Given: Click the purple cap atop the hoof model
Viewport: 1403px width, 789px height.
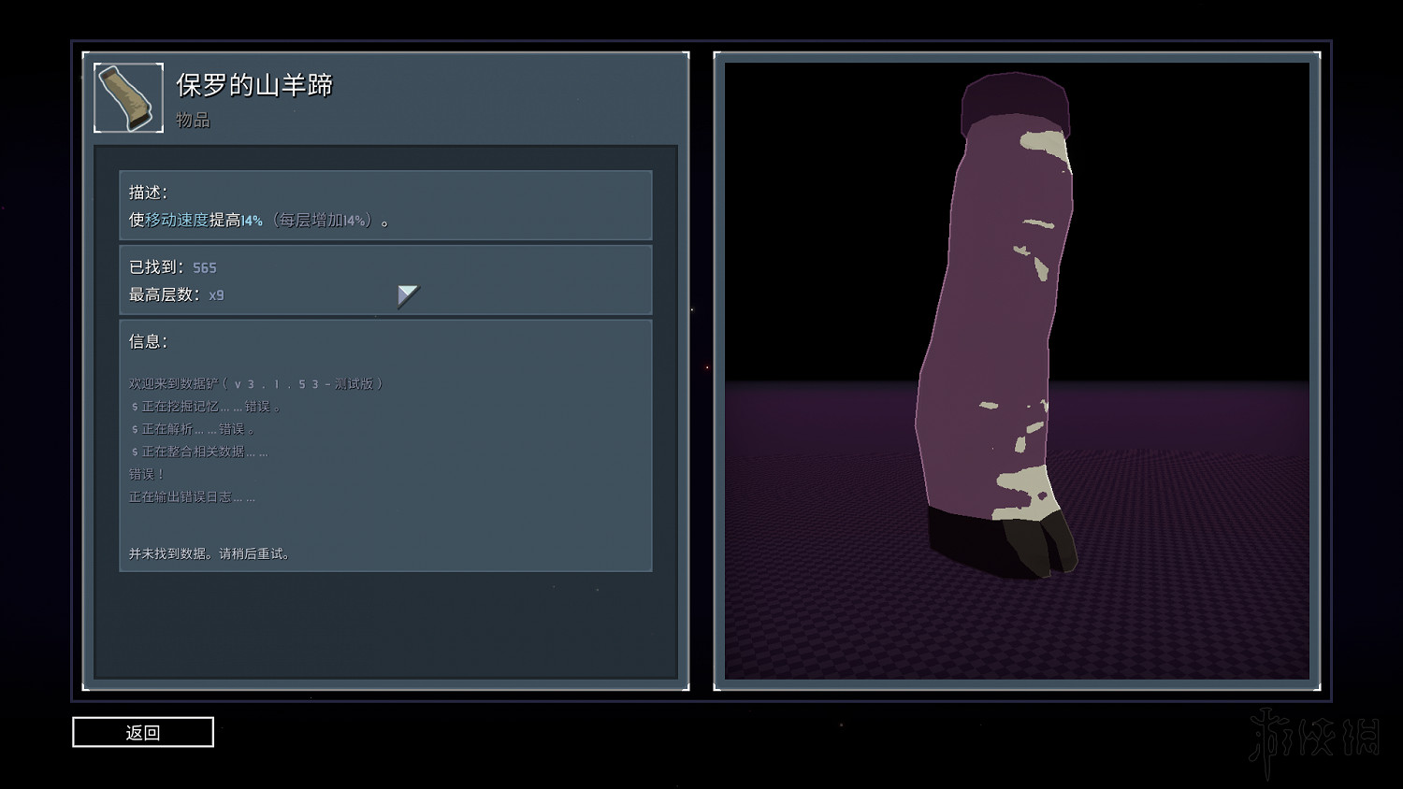Looking at the screenshot, I should tap(1015, 103).
